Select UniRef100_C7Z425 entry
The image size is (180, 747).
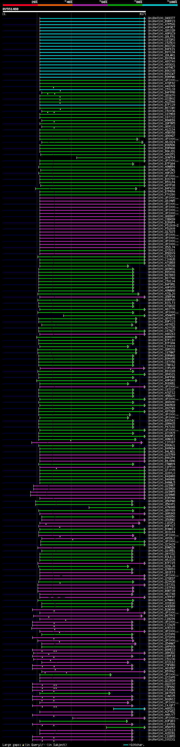coord(161,625)
